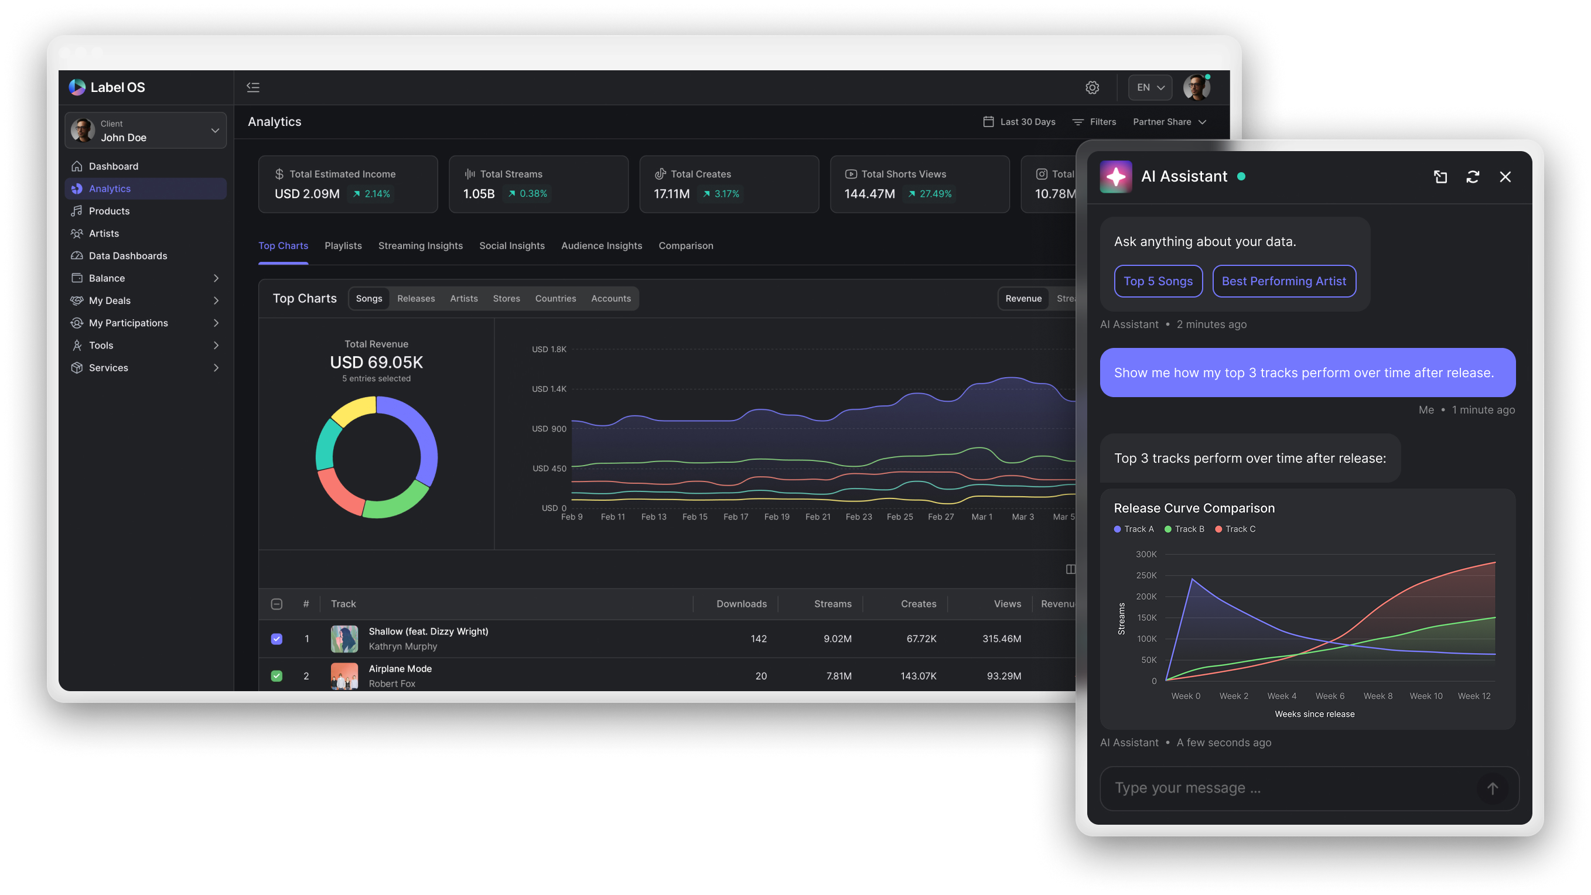Uncheck Airplane Mode track checkbox
This screenshot has width=1591, height=895.
[276, 676]
